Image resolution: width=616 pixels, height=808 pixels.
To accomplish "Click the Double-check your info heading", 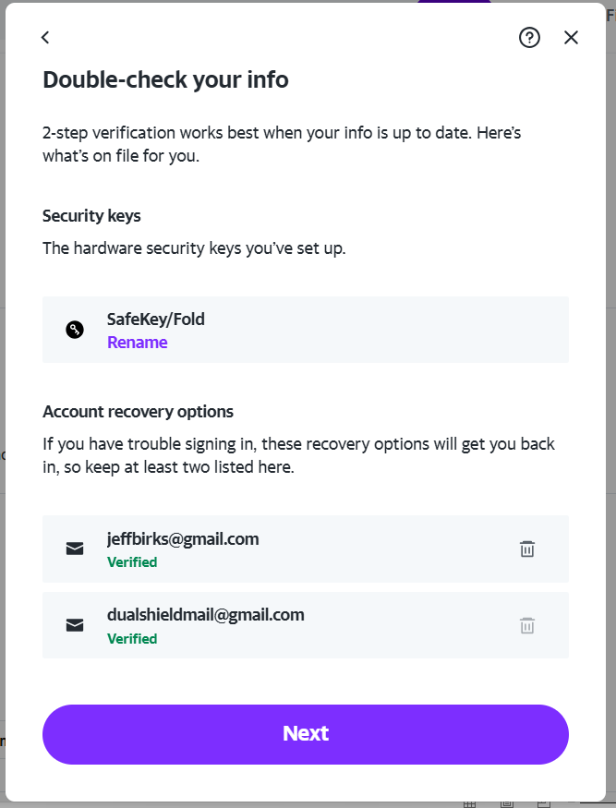I will pos(165,80).
